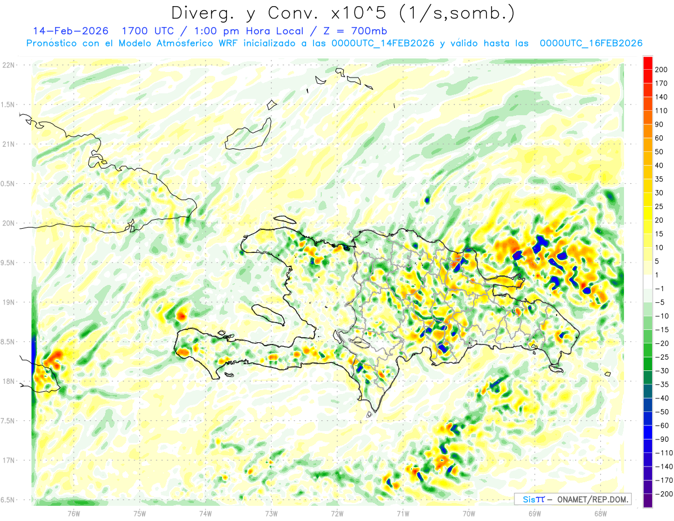Click the '-25' color scale label
This screenshot has height=521, width=674.
point(662,357)
